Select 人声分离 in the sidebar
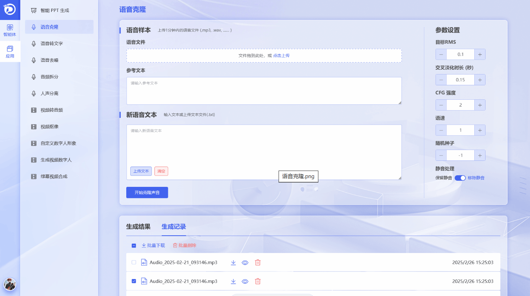Image resolution: width=530 pixels, height=296 pixels. (59, 94)
